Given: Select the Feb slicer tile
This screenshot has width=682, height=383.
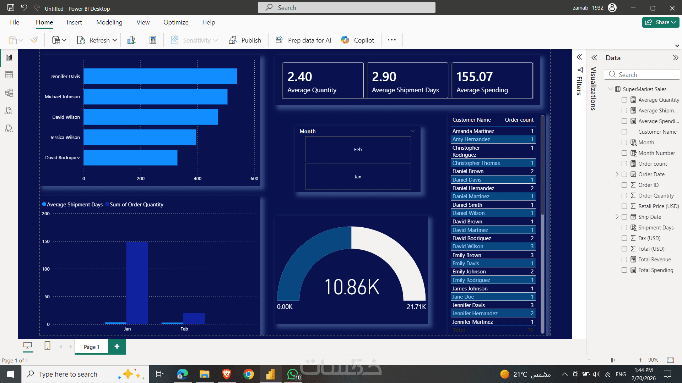Looking at the screenshot, I should tap(358, 149).
